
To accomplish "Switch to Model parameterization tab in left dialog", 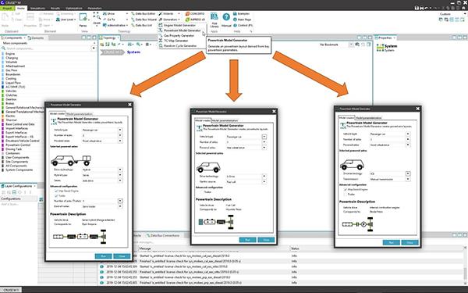I will pyautogui.click(x=80, y=114).
